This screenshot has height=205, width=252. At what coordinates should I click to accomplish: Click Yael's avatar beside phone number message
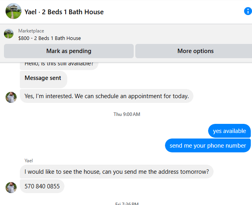point(11,187)
